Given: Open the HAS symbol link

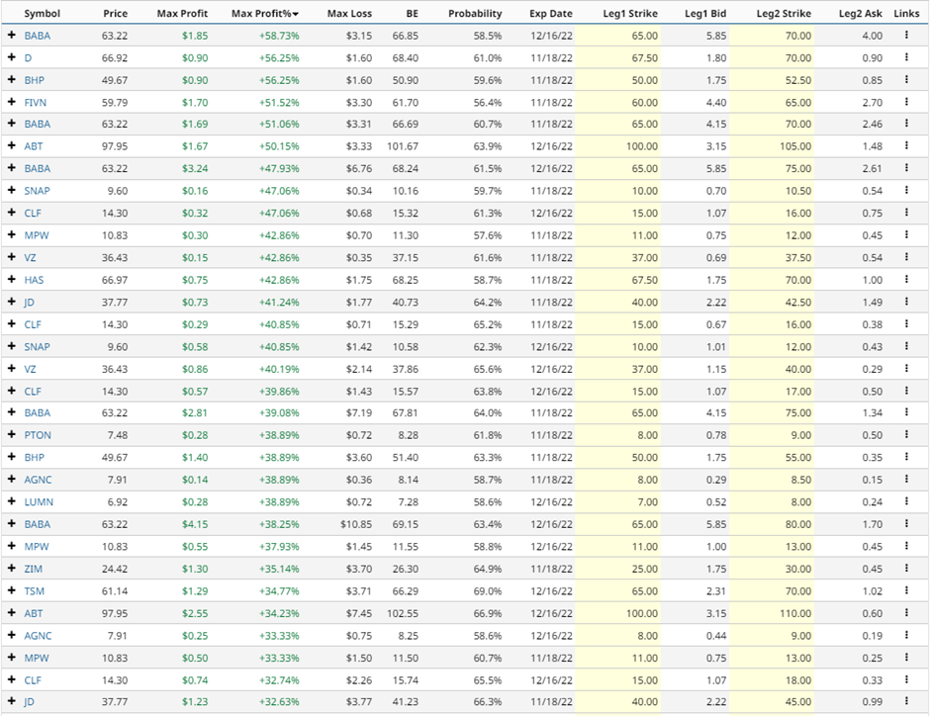Looking at the screenshot, I should 34,280.
